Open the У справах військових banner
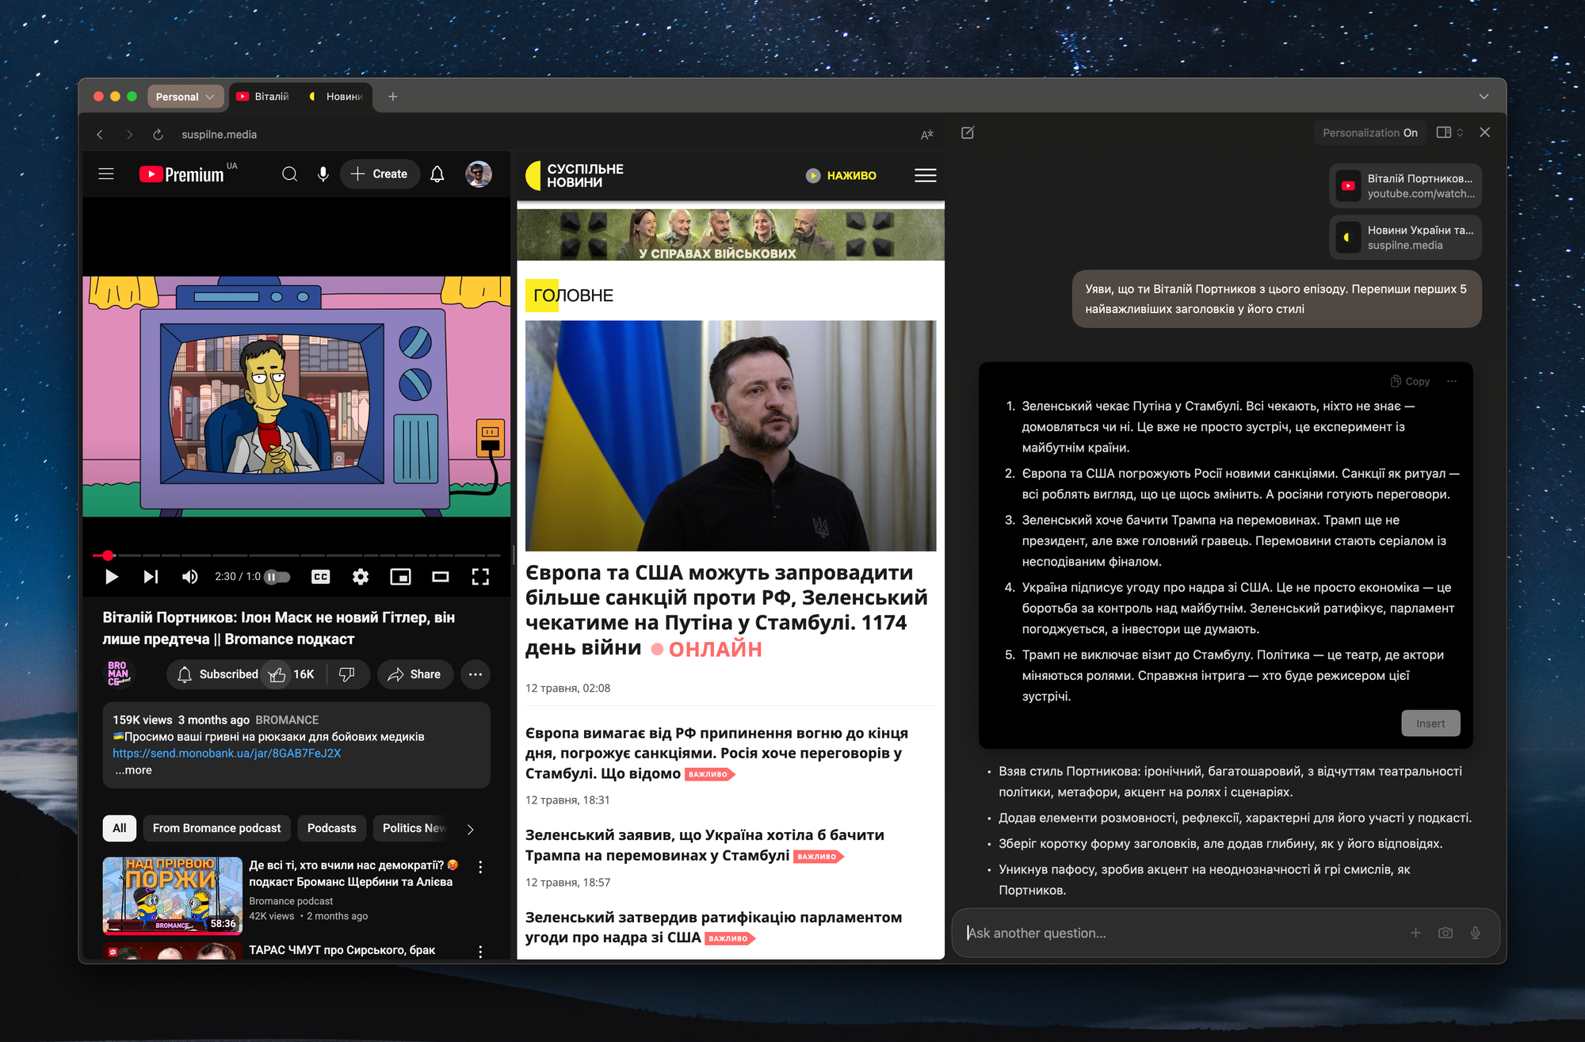 [x=731, y=235]
